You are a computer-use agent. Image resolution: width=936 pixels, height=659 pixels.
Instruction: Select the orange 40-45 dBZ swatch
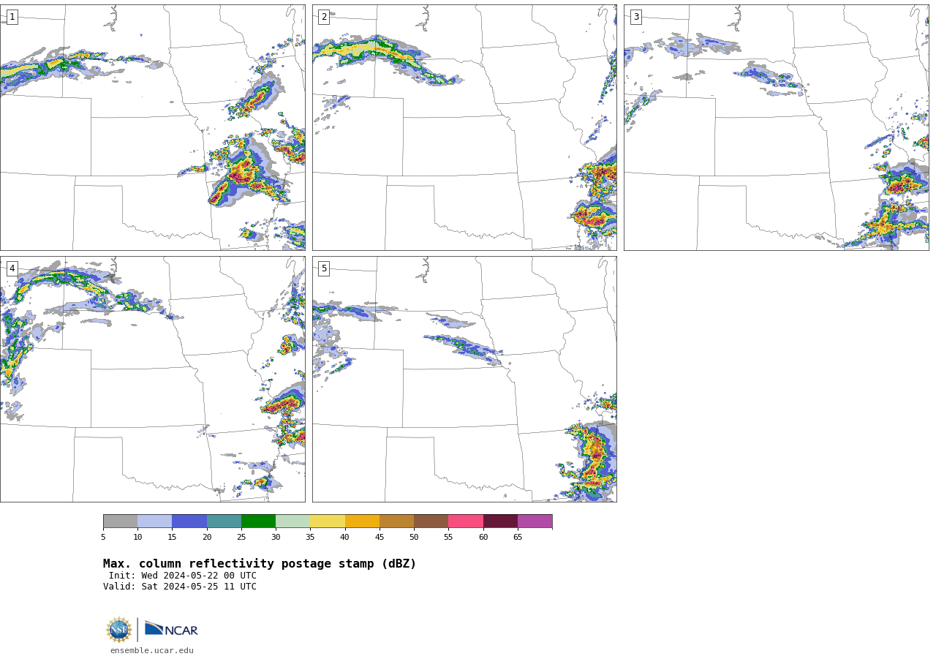point(362,521)
